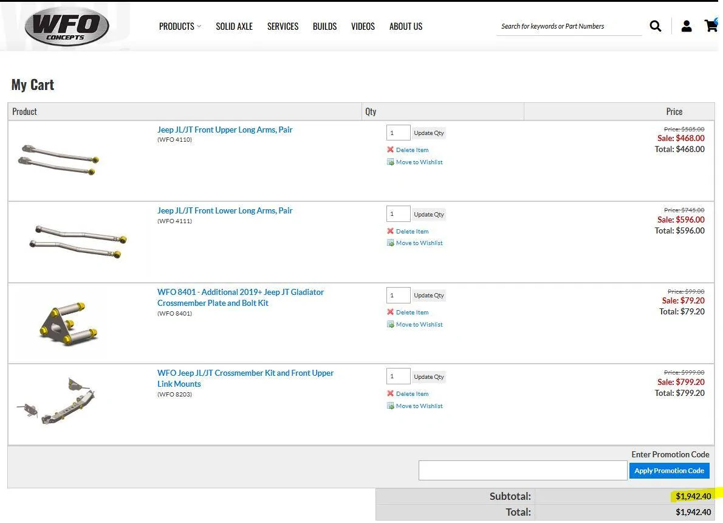Click wishlist icon for Front Upper Long Arms
Screen dimensions: 723x523
click(x=390, y=162)
